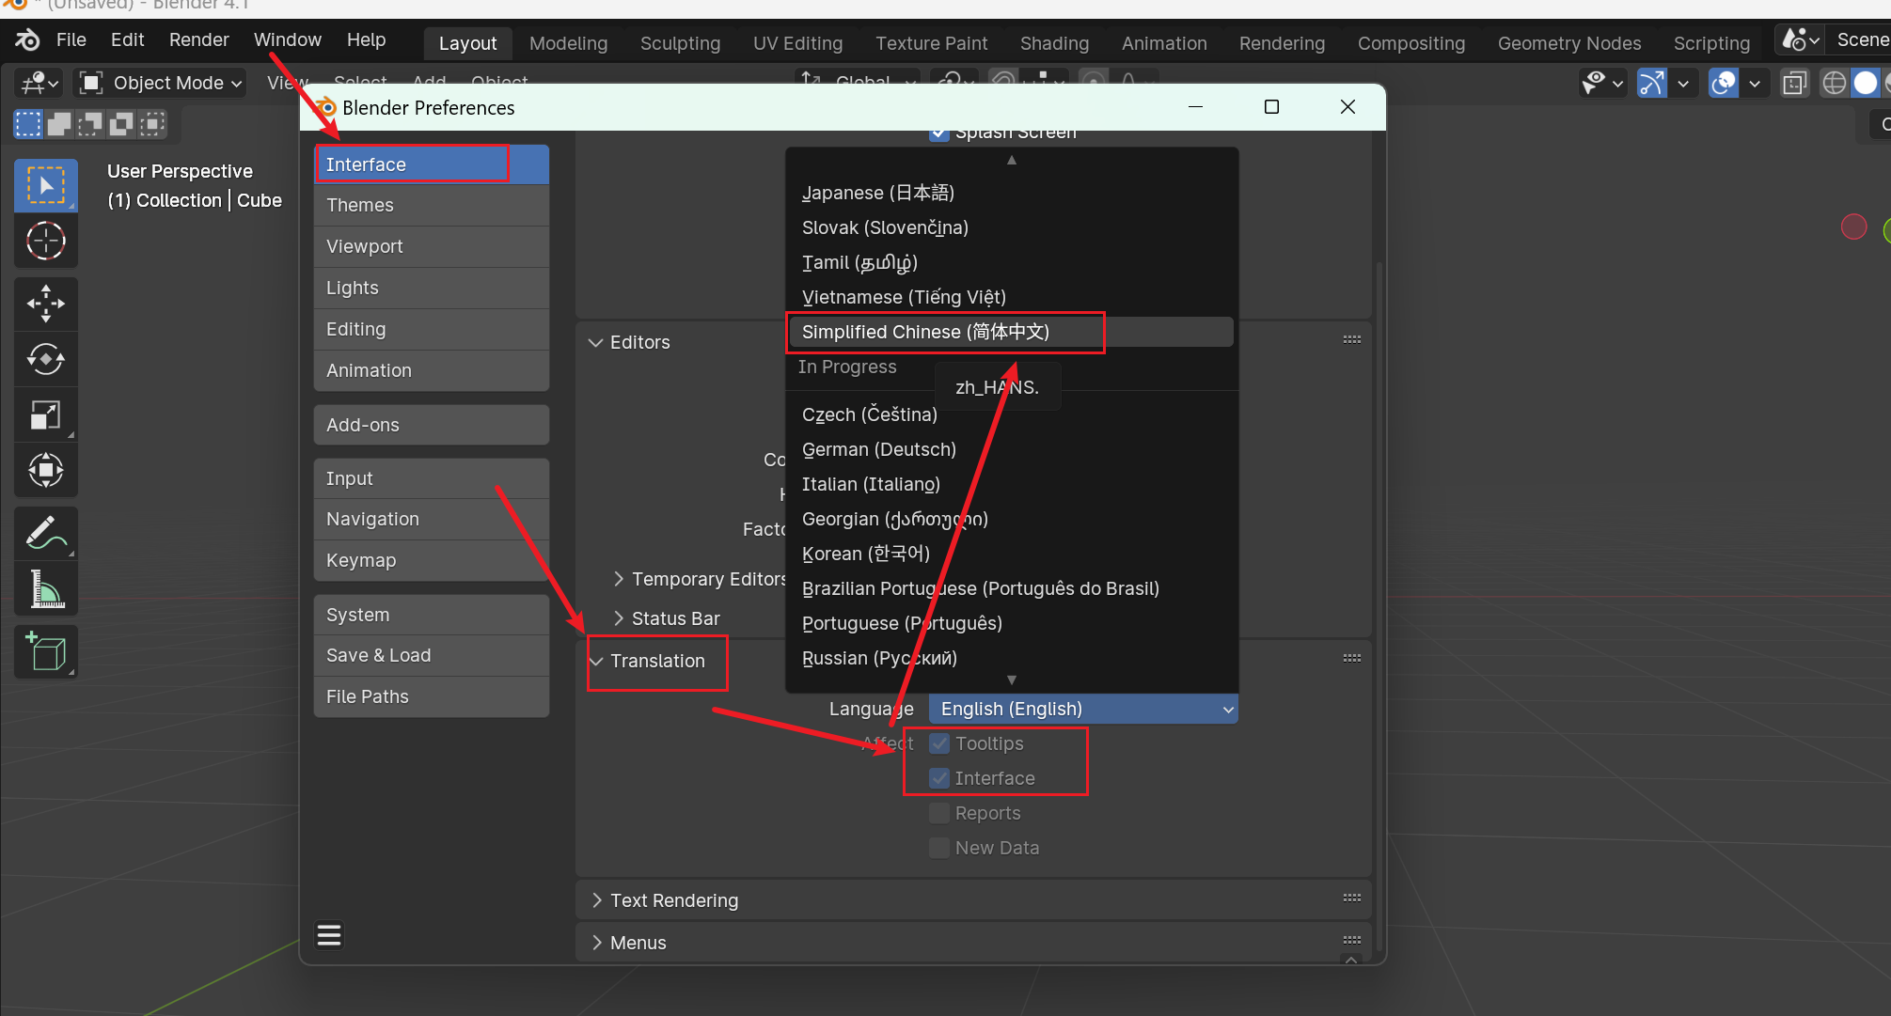
Task: Toggle the Tooltips translation checkbox
Action: click(939, 743)
